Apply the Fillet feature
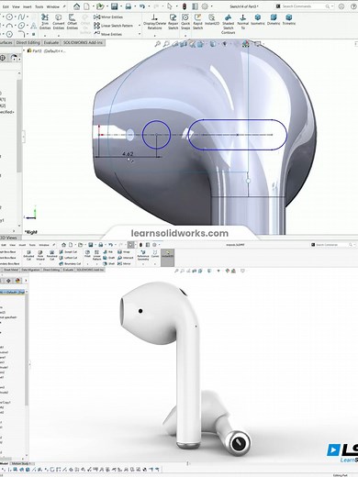358x477 pixels. coord(87,254)
